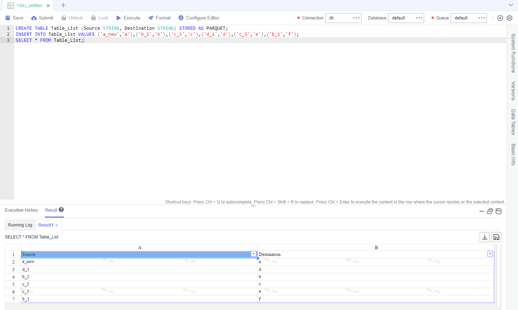Image resolution: width=518 pixels, height=310 pixels.
Task: Close the Result1 tab
Action: point(57,225)
